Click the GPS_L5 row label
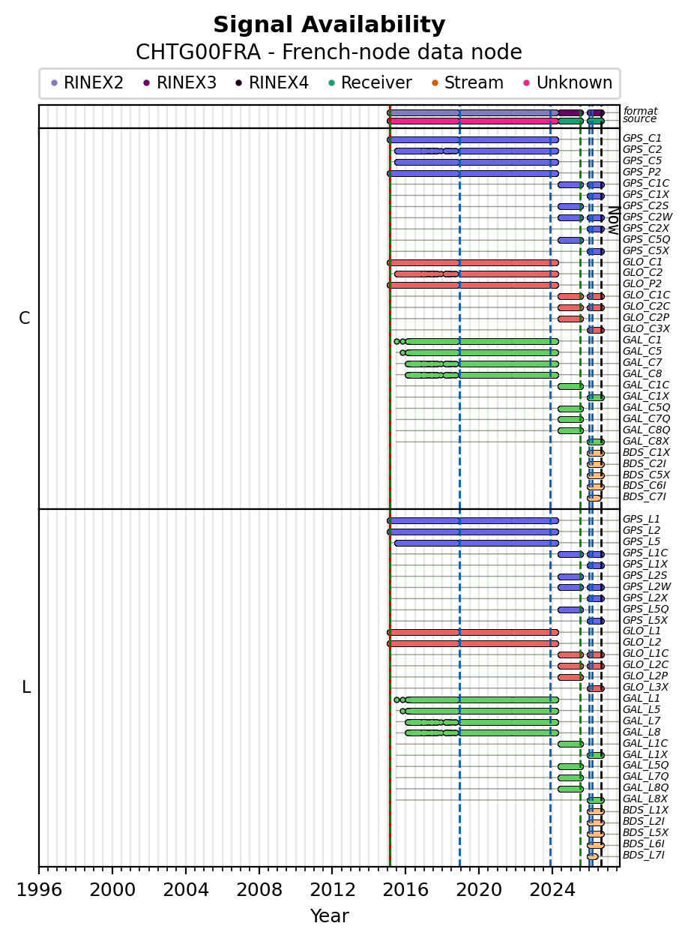The height and width of the screenshot is (941, 688). coord(642,542)
